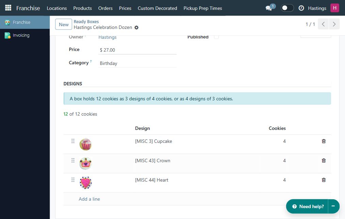
Task: Grab the Cupcake row drag handle
Action: 73,141
